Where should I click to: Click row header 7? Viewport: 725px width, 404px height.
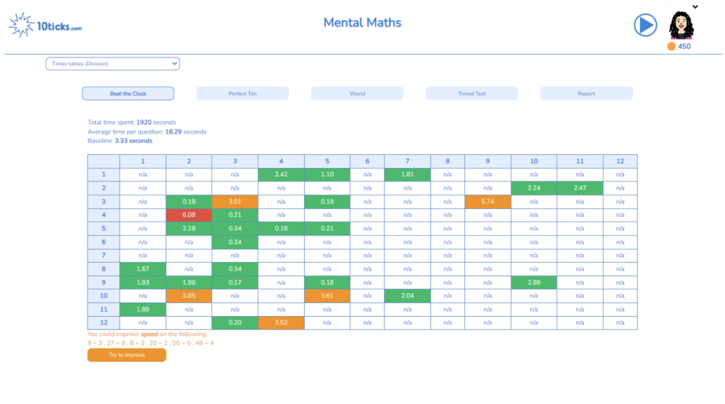pos(104,256)
